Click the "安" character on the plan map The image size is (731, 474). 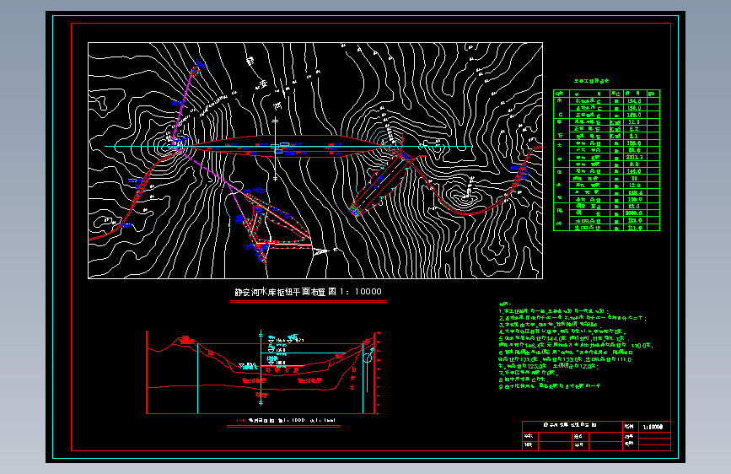262,84
